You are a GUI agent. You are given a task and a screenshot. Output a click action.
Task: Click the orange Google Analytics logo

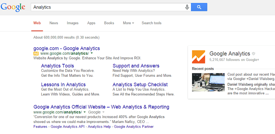[x=198, y=57]
